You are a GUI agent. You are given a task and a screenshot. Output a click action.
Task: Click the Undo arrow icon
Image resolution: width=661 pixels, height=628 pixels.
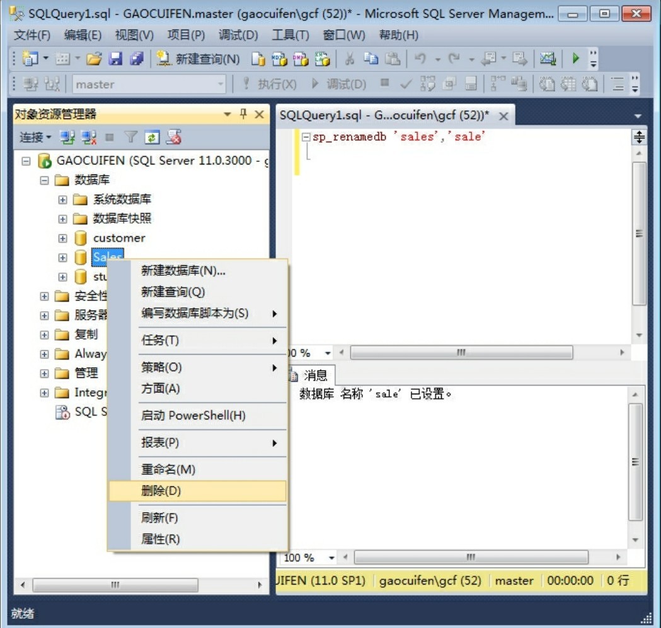[x=420, y=59]
